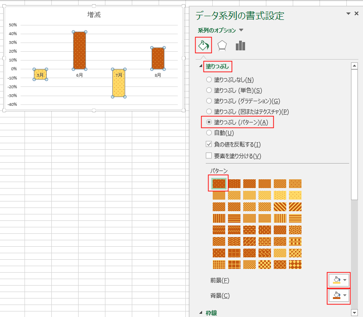The height and width of the screenshot is (317, 363).
Task: Click the foreground color paint bucket icon
Action: (335, 280)
